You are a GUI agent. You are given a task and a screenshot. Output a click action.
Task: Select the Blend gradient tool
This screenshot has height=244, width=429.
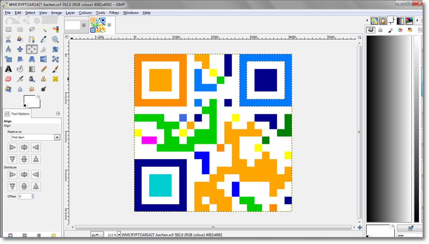[x=32, y=69]
